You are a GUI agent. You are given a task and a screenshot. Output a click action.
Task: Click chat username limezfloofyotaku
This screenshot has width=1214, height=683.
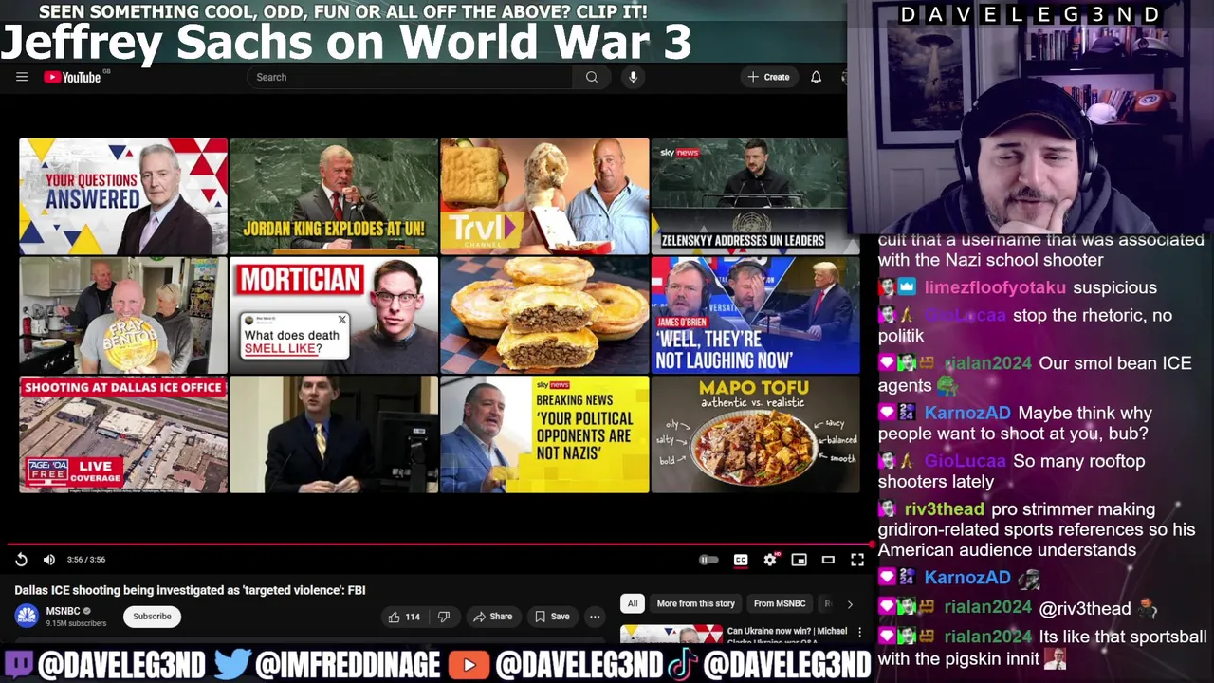(x=995, y=287)
